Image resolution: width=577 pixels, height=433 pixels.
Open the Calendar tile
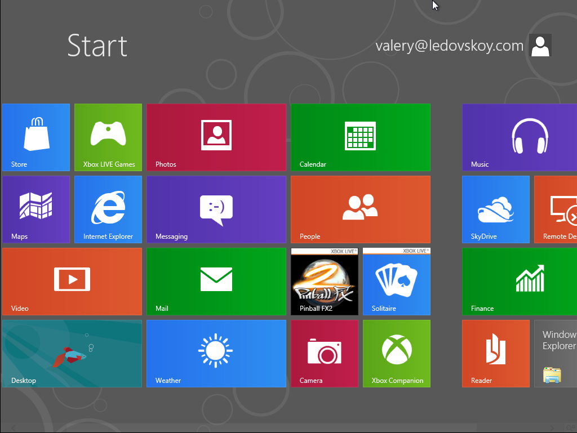click(361, 137)
